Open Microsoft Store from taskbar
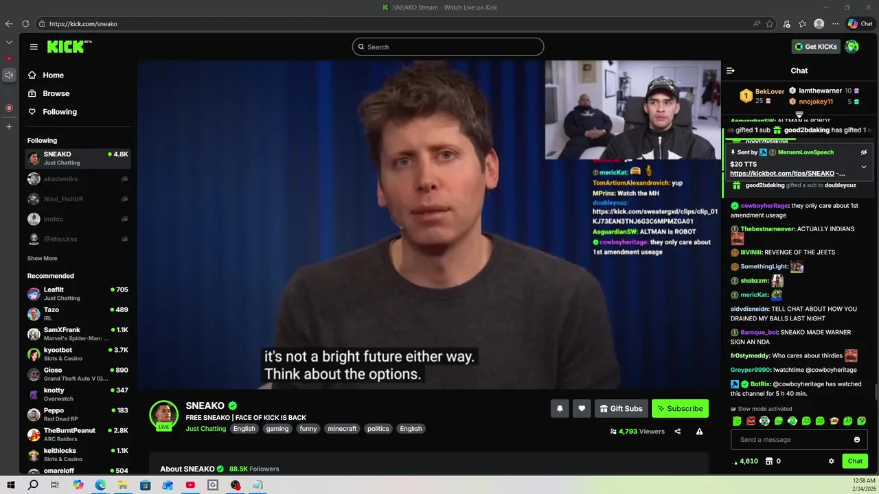The width and height of the screenshot is (879, 494). pyautogui.click(x=146, y=485)
